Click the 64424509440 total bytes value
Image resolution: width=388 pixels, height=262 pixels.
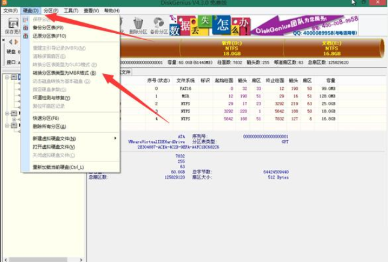276,172
